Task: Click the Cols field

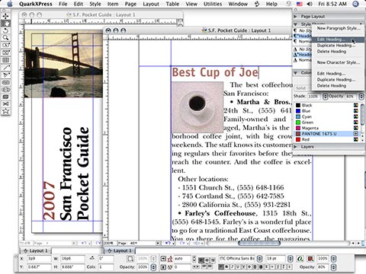Action: tap(106, 267)
